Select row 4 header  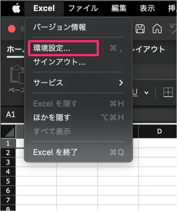click(x=8, y=172)
